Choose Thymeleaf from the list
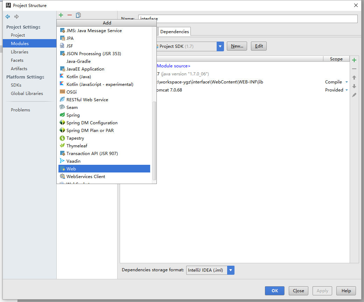 click(104, 146)
